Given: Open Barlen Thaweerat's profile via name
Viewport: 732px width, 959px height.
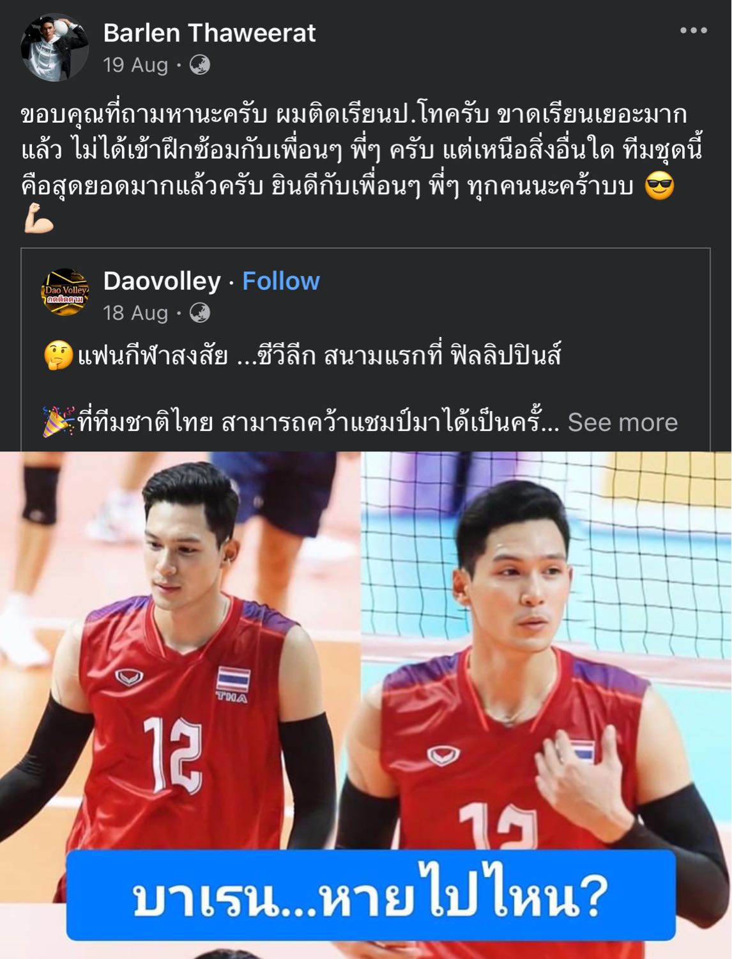Looking at the screenshot, I should 210,33.
